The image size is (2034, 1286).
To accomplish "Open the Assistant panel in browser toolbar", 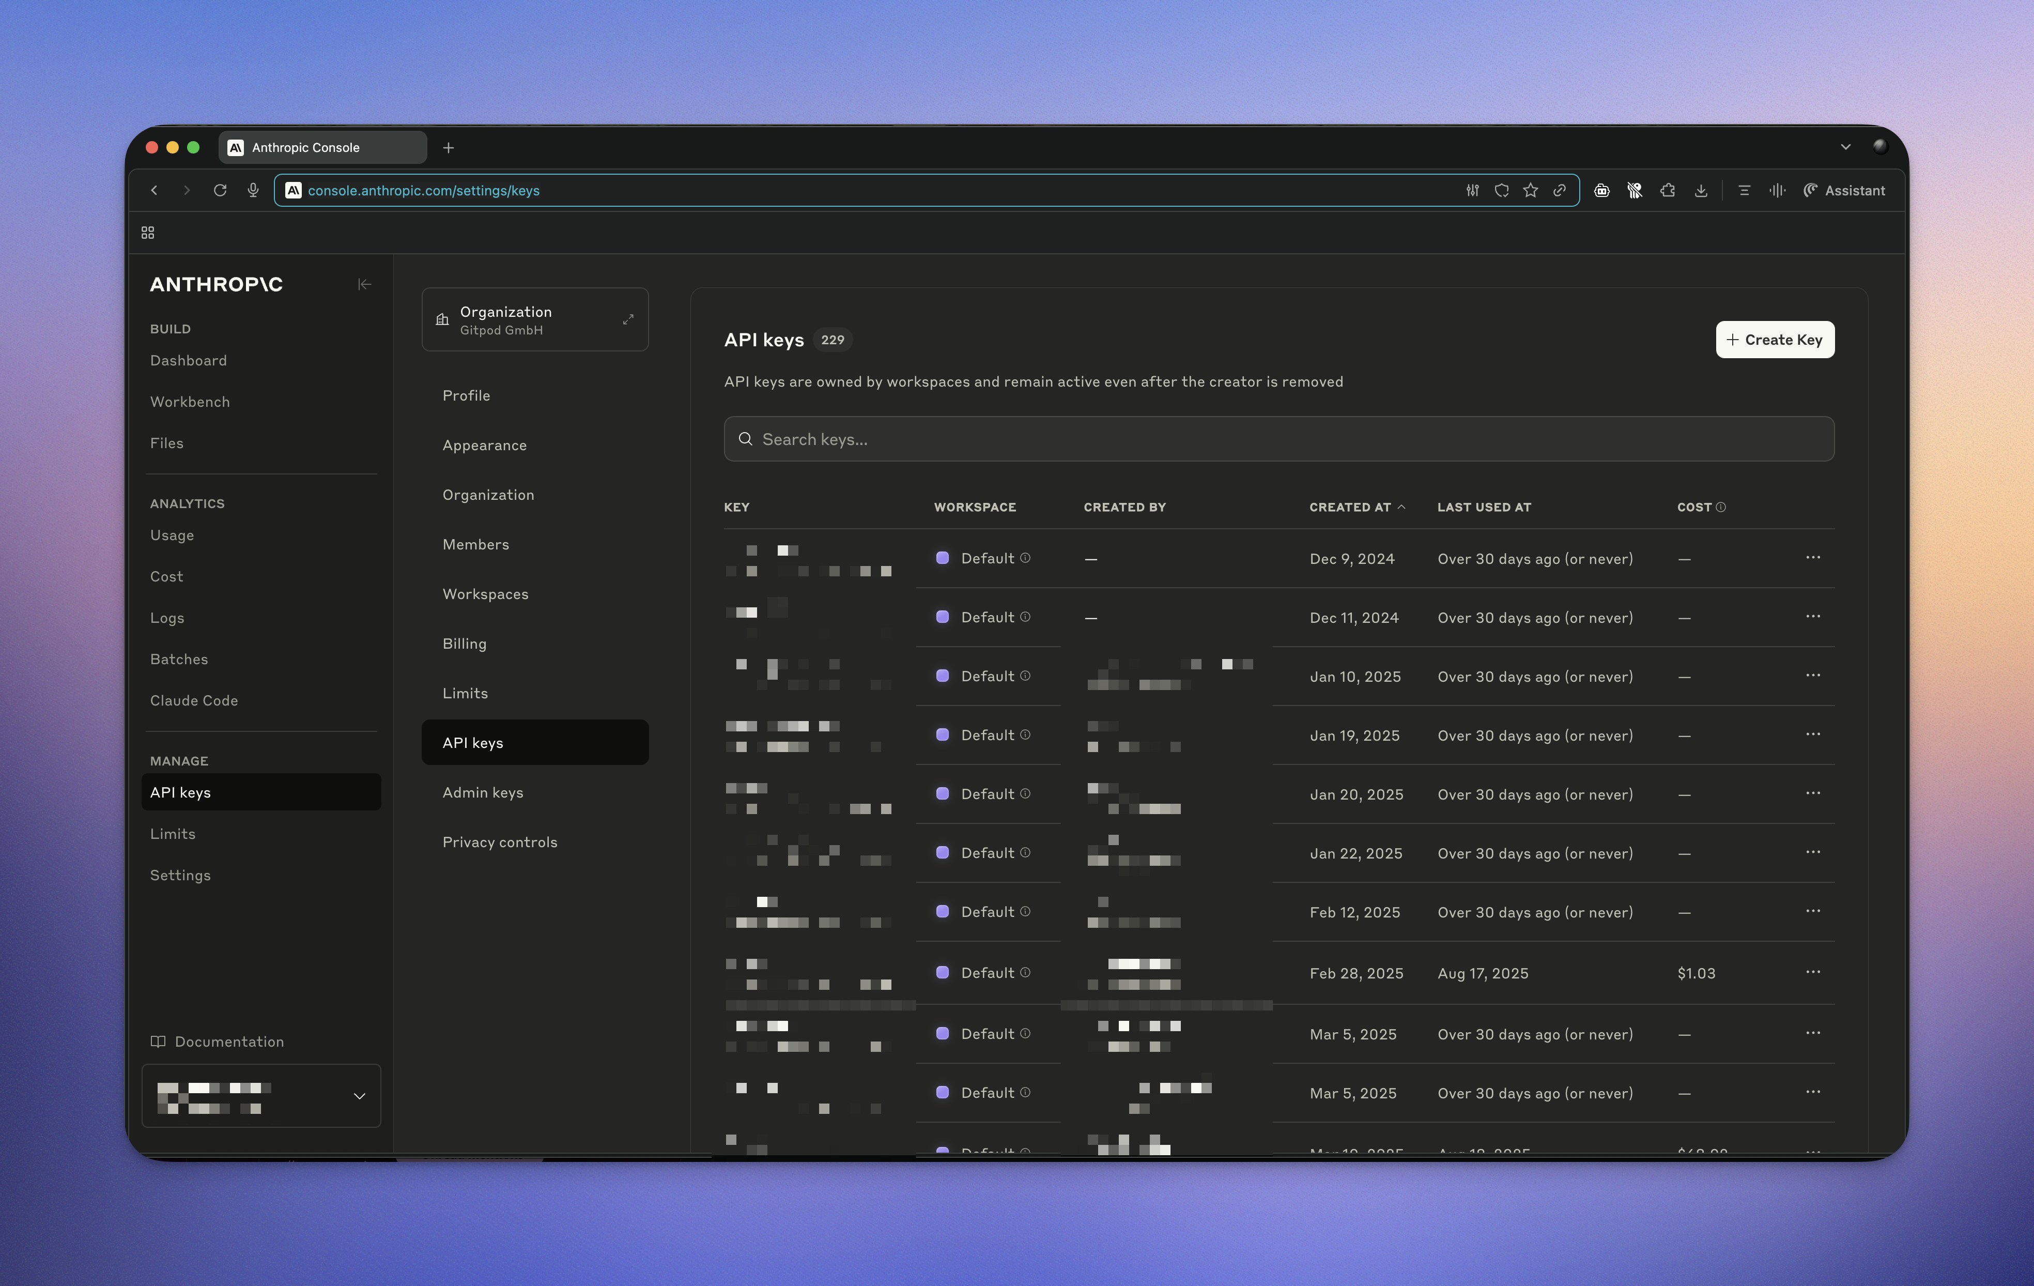I will click(1844, 190).
